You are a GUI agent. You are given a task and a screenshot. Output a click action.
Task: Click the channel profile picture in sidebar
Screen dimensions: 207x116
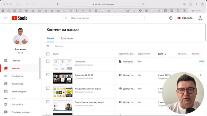20,36
